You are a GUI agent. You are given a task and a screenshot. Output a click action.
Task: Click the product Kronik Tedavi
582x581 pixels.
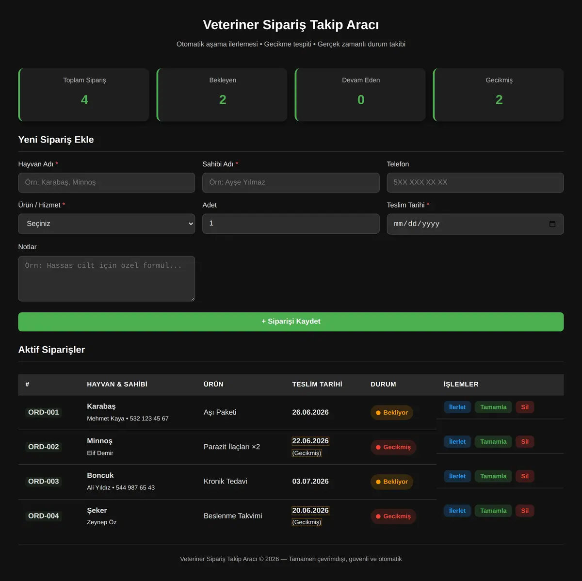coord(226,481)
